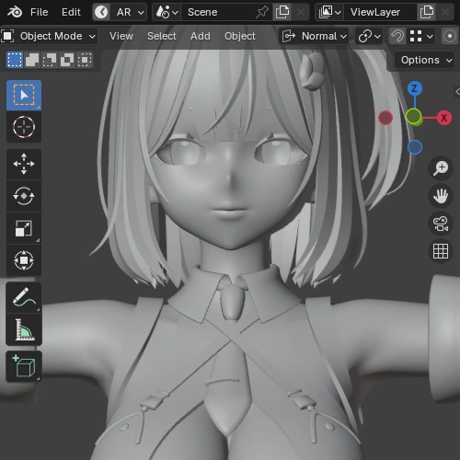
Task: Open the Options dropdown
Action: (x=426, y=60)
